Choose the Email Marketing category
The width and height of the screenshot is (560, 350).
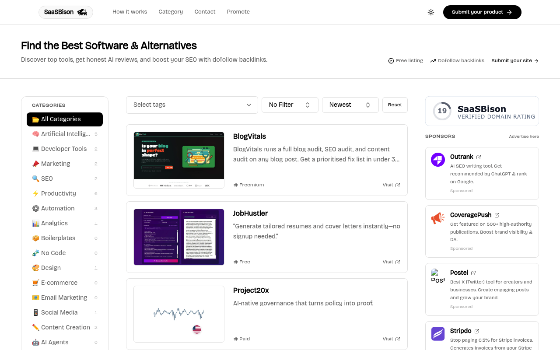click(x=65, y=297)
